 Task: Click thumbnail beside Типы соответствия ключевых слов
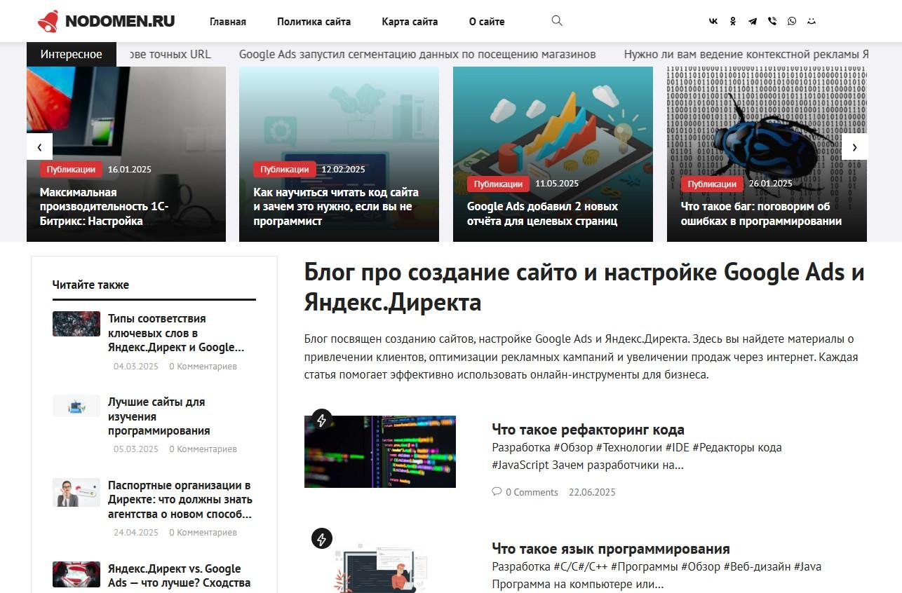(76, 324)
